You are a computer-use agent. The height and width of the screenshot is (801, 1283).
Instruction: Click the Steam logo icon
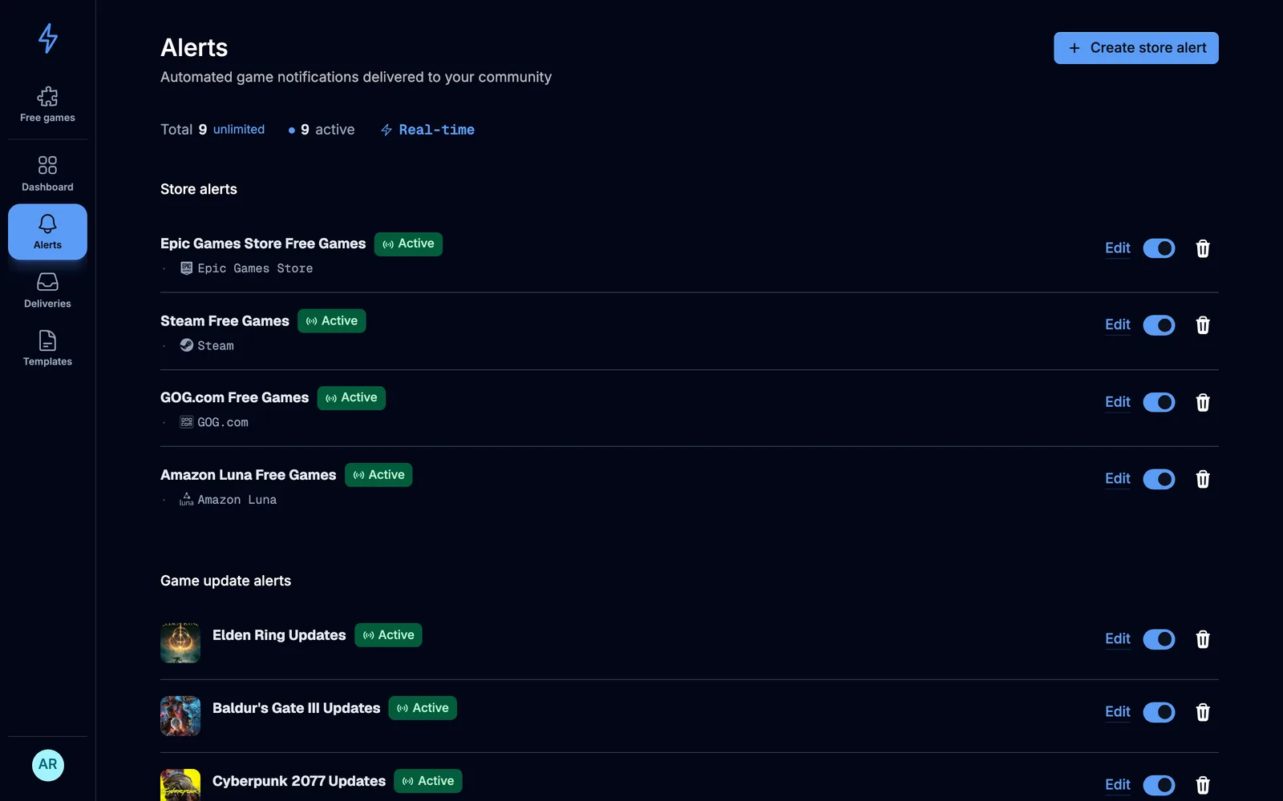186,345
